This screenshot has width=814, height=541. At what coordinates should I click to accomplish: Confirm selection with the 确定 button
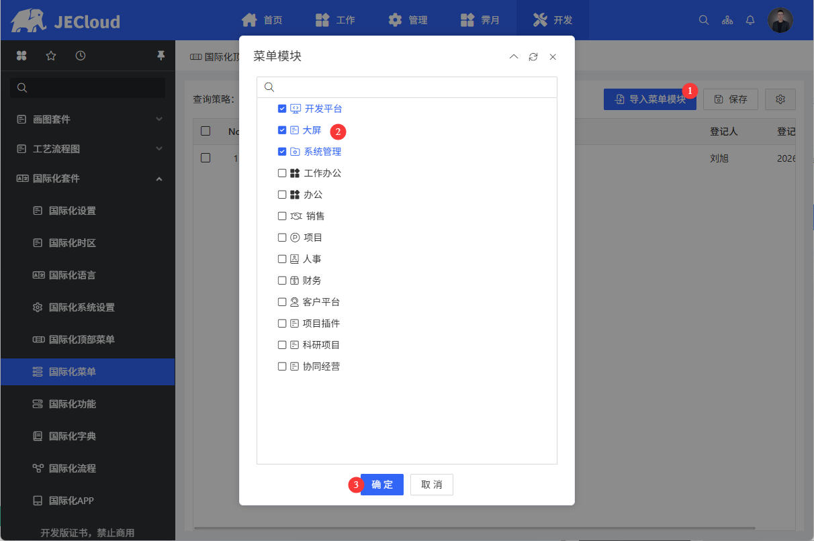[382, 485]
